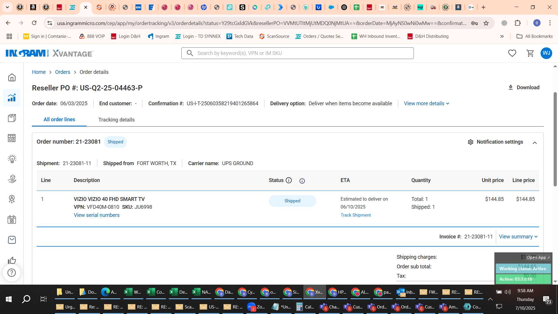The height and width of the screenshot is (314, 558).
Task: Open the shopping cart icon
Action: [530, 53]
